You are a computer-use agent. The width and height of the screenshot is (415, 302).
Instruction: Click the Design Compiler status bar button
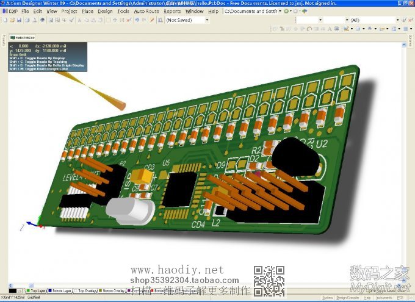tap(348, 298)
